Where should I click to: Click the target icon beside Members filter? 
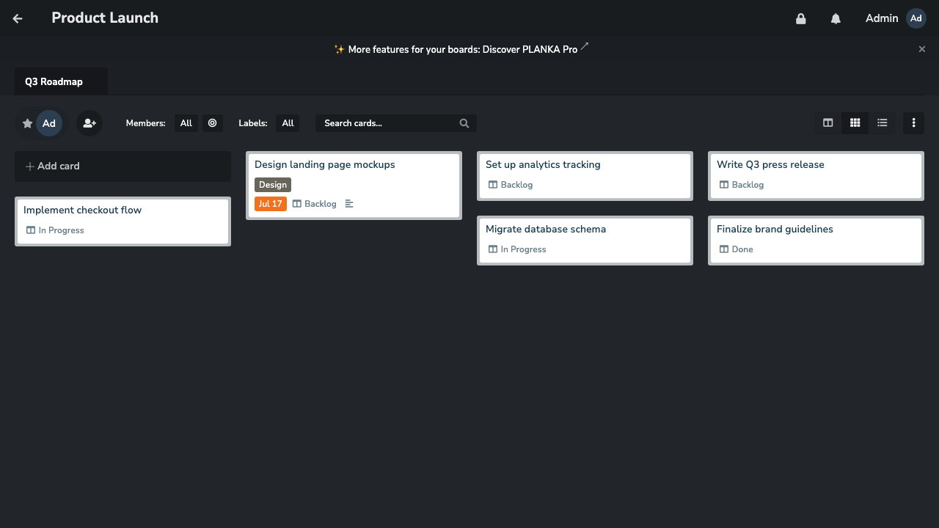click(213, 123)
